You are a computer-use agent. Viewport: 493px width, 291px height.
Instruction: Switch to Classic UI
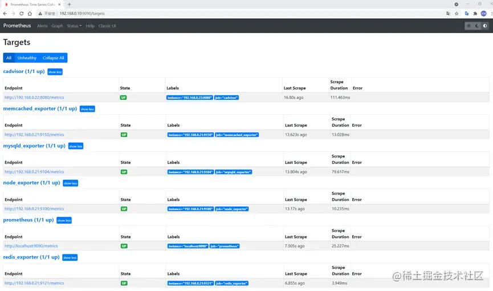(107, 26)
